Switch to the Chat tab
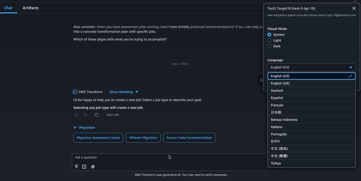 point(8,8)
